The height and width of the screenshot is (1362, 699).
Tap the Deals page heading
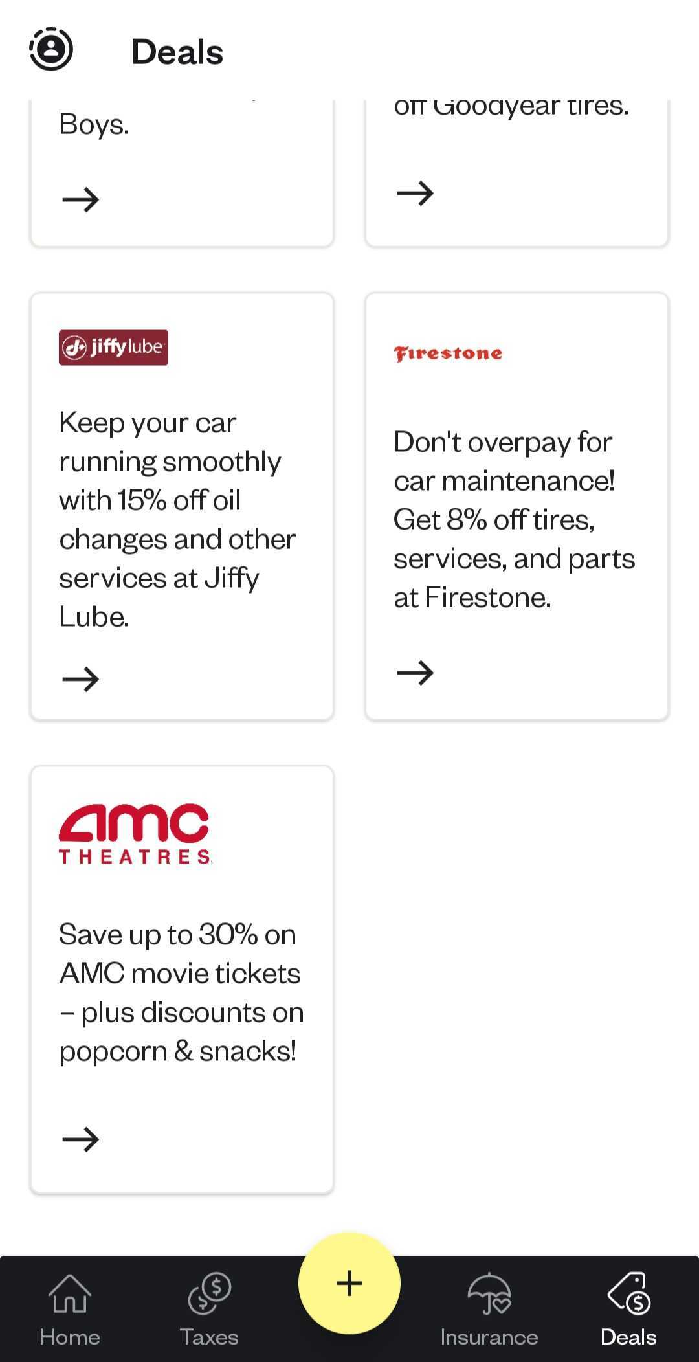coord(177,52)
